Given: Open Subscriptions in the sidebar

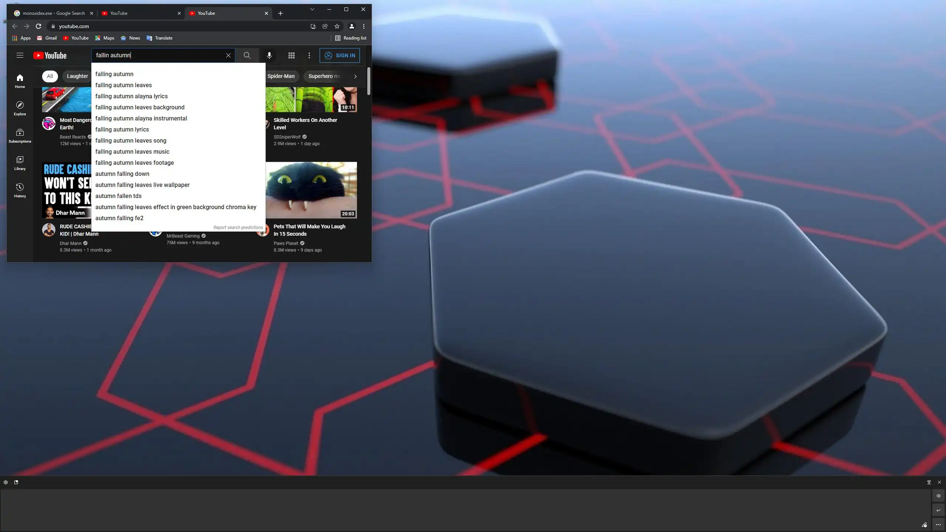Looking at the screenshot, I should (20, 136).
